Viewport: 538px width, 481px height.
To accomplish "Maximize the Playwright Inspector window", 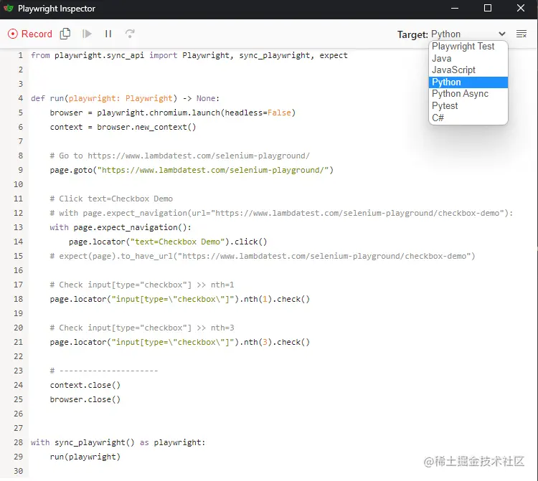I will [x=488, y=8].
